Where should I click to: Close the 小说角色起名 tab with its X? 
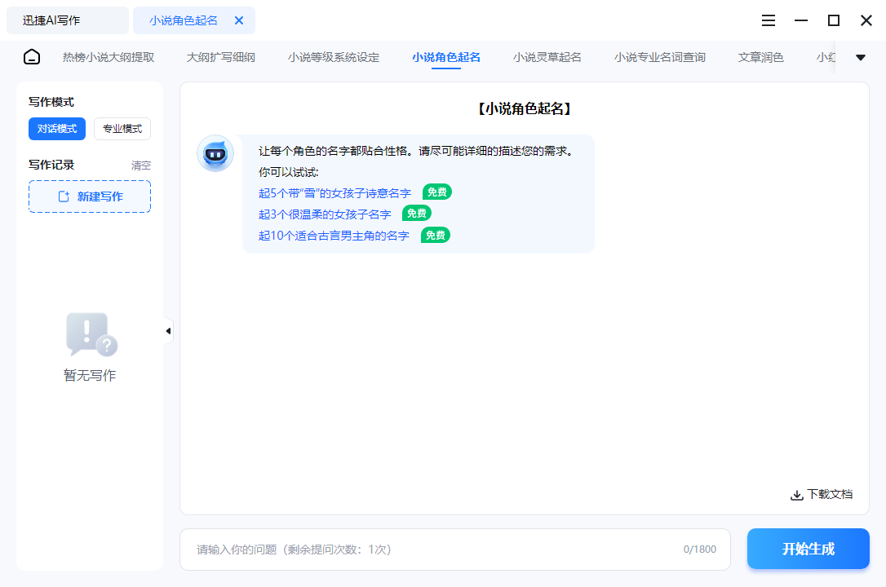(x=238, y=20)
